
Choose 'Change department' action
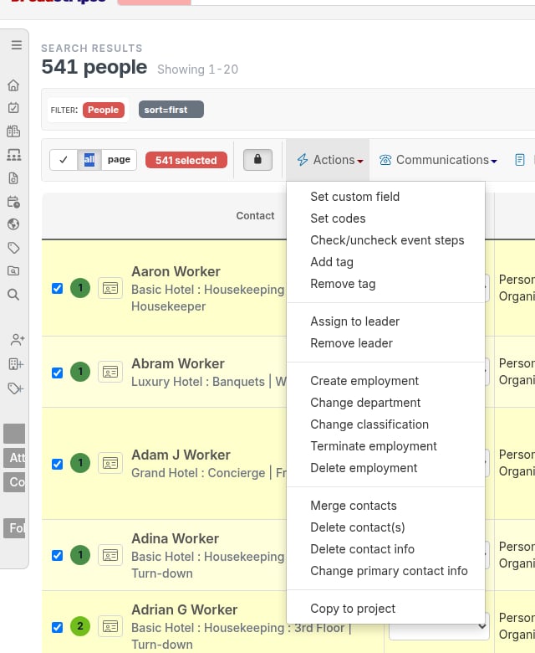point(365,403)
